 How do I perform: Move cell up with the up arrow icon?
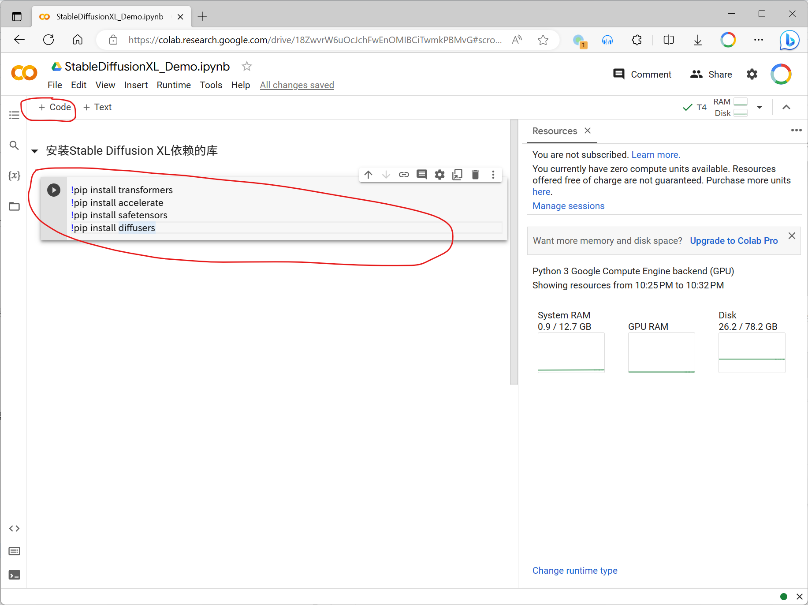point(369,175)
